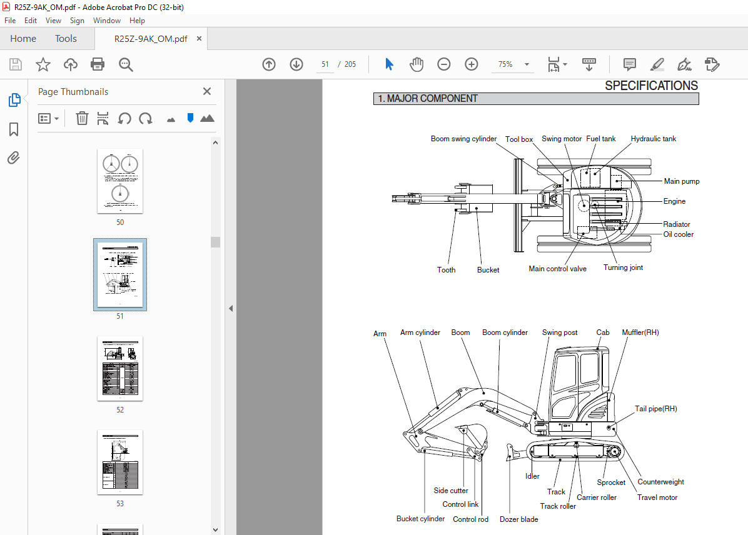Image resolution: width=748 pixels, height=535 pixels.
Task: Click the '1. MAJOR COMPONENT' heading
Action: 536,99
